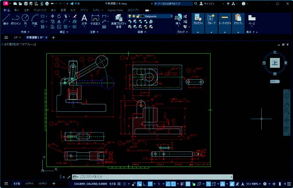Image resolution: width=293 pixels, height=188 pixels.
Task: Click the command line input field
Action: [150, 176]
